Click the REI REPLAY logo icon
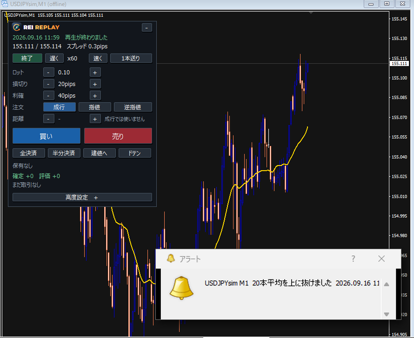414x338 pixels. pos(17,27)
